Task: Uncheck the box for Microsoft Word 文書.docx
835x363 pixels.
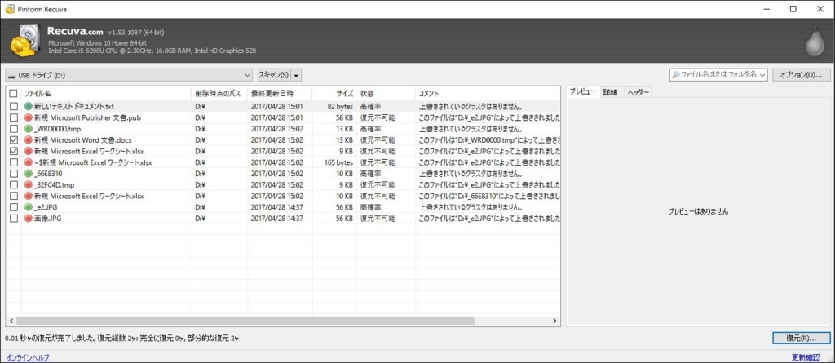Action: point(13,140)
